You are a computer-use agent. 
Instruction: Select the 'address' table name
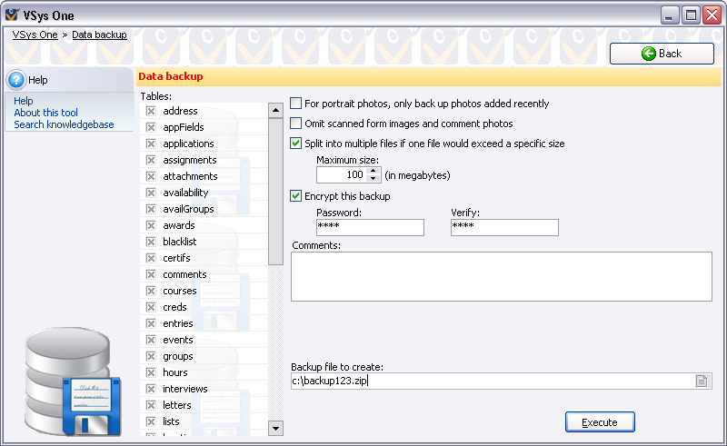pos(180,111)
